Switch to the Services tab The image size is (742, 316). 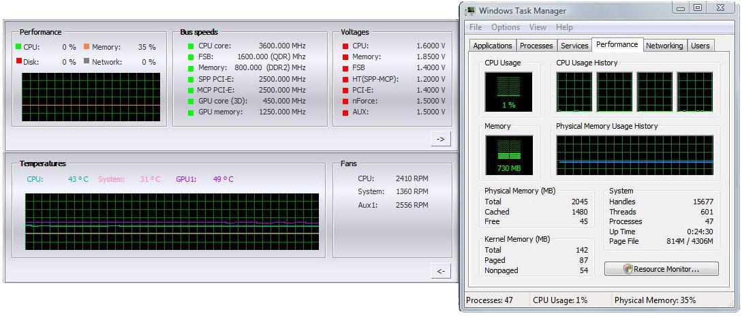574,46
